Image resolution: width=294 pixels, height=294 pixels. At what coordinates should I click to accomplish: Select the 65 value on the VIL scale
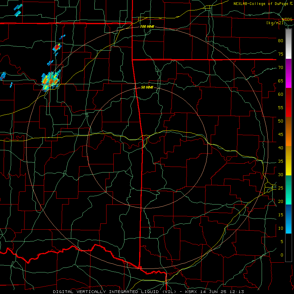tap(281, 81)
